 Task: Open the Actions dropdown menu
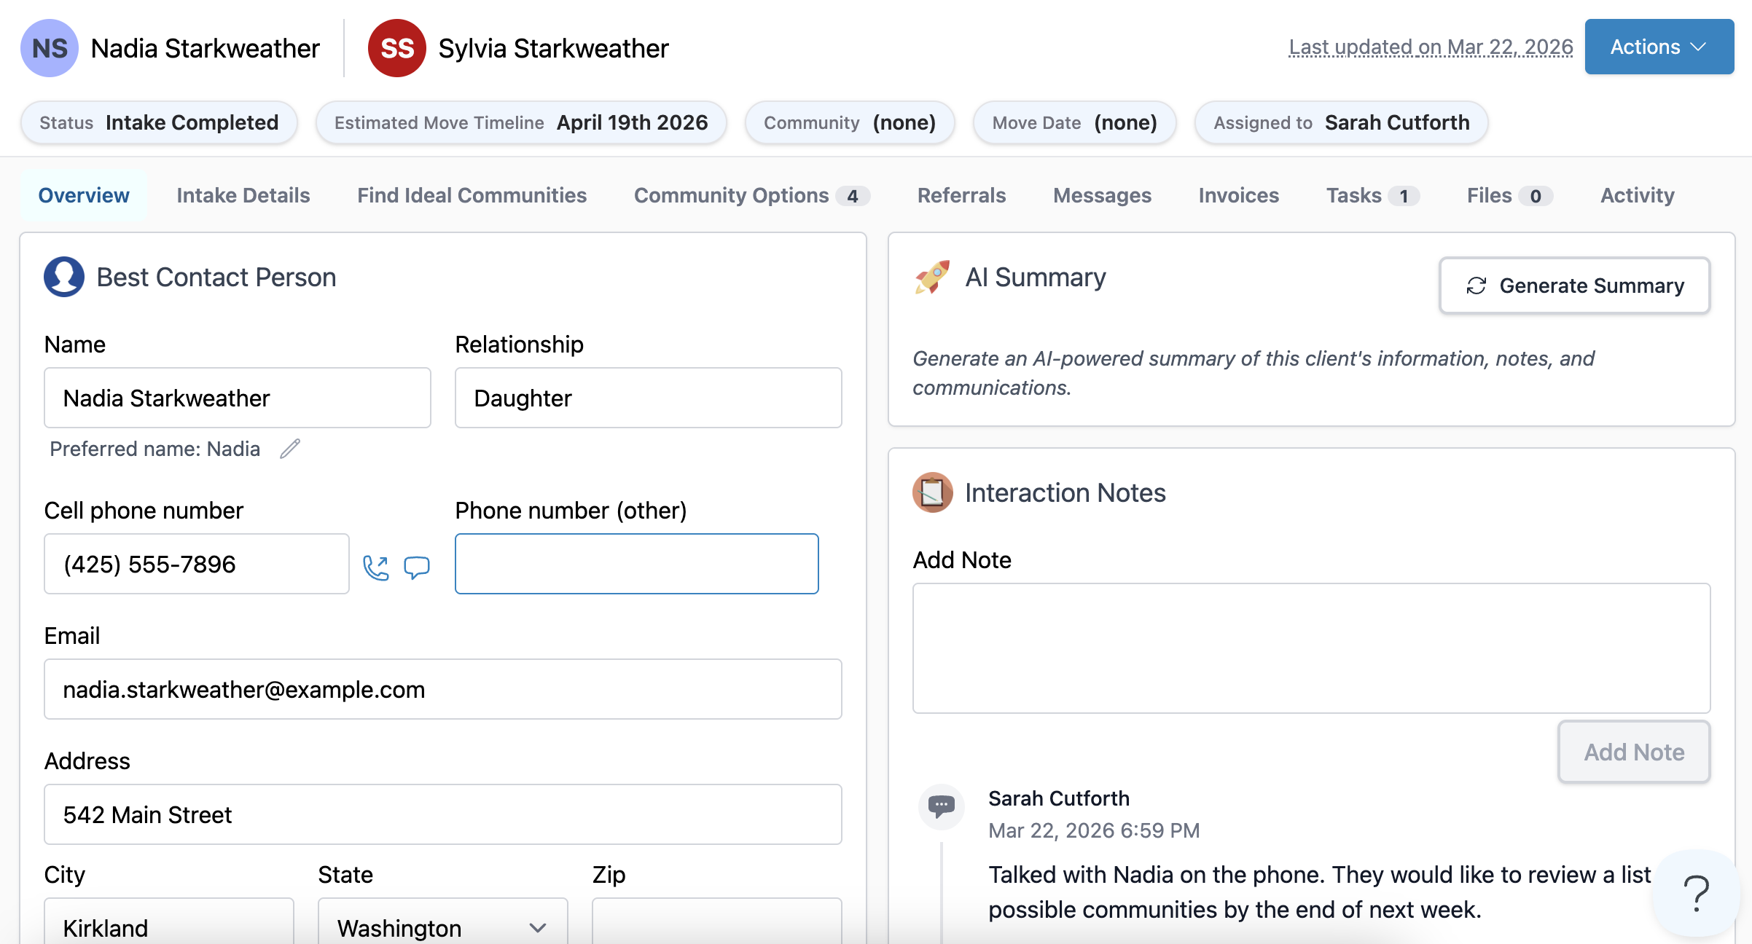tap(1659, 47)
